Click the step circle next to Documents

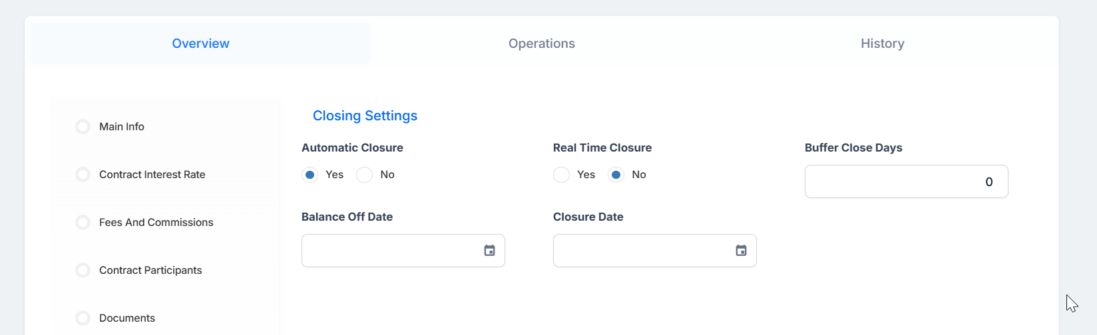click(x=83, y=318)
